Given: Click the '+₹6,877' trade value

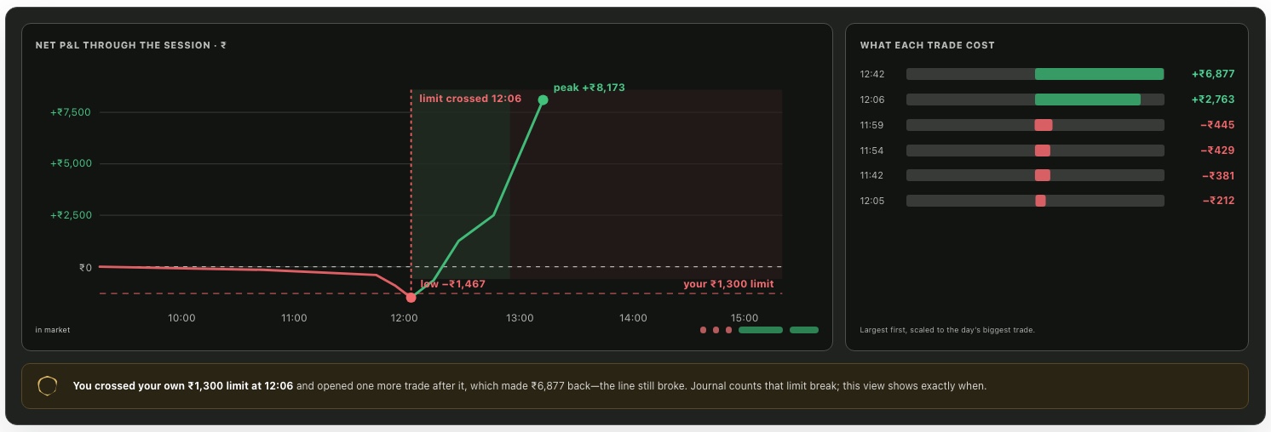Looking at the screenshot, I should pos(1213,74).
